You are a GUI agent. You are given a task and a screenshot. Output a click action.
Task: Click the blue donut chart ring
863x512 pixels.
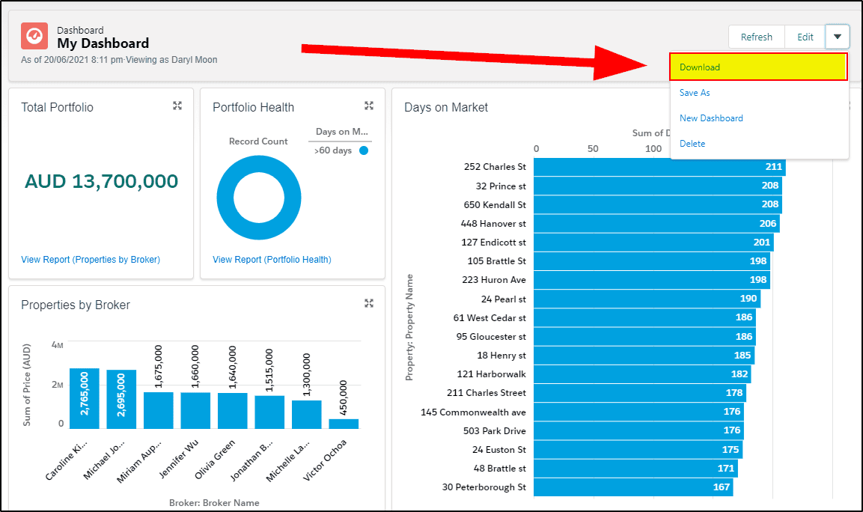point(227,198)
